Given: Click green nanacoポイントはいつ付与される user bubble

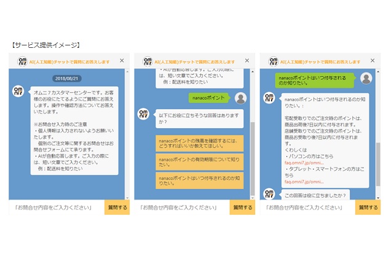Looking at the screenshot, I should click(x=314, y=80).
